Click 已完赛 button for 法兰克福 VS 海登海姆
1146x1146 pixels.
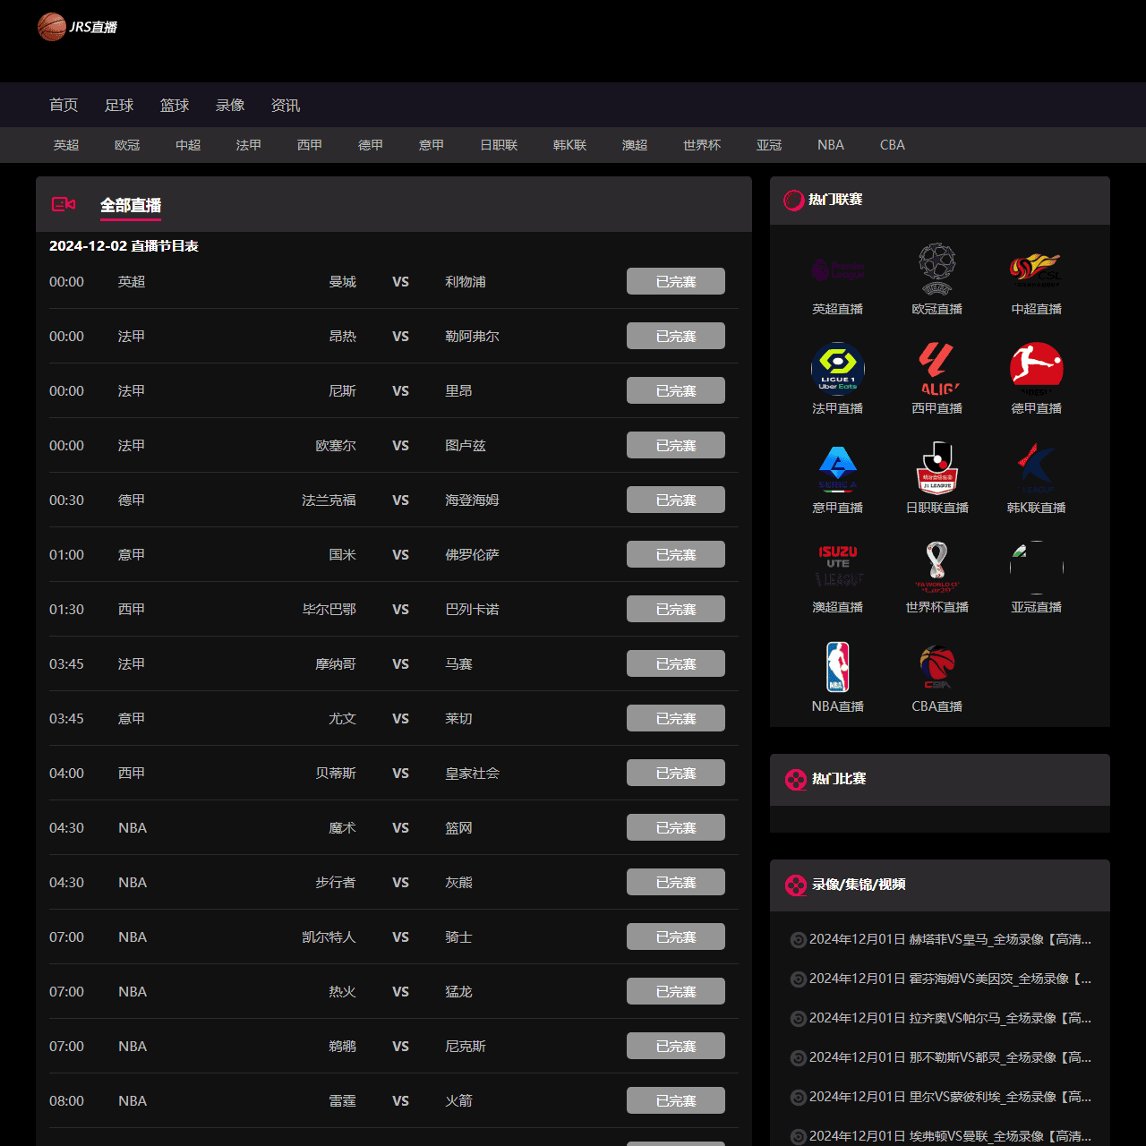click(x=676, y=500)
